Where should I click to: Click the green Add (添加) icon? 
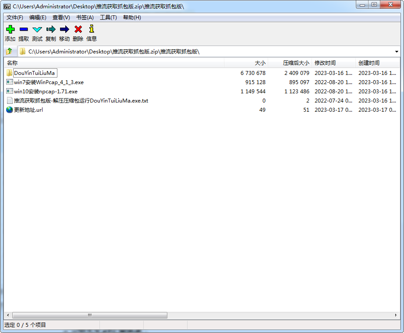click(x=10, y=30)
